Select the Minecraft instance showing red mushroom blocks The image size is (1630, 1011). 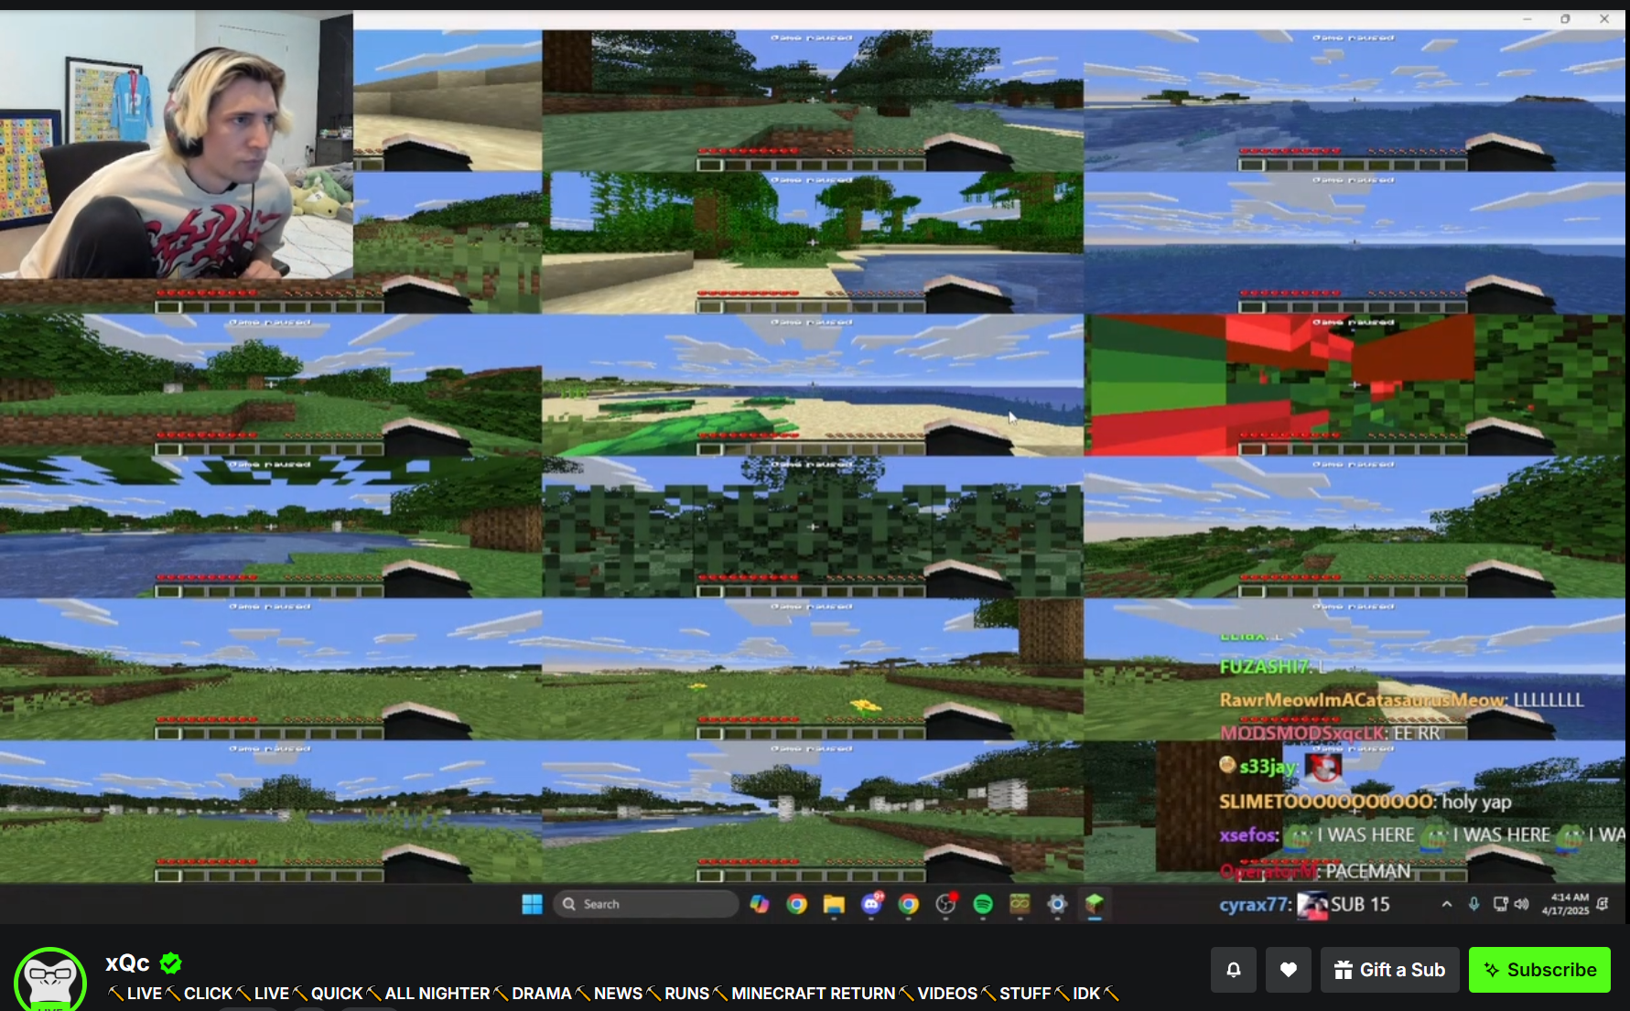click(x=1355, y=385)
